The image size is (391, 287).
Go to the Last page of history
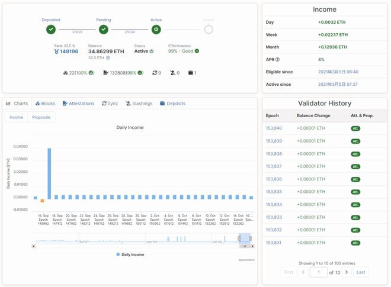click(x=361, y=272)
